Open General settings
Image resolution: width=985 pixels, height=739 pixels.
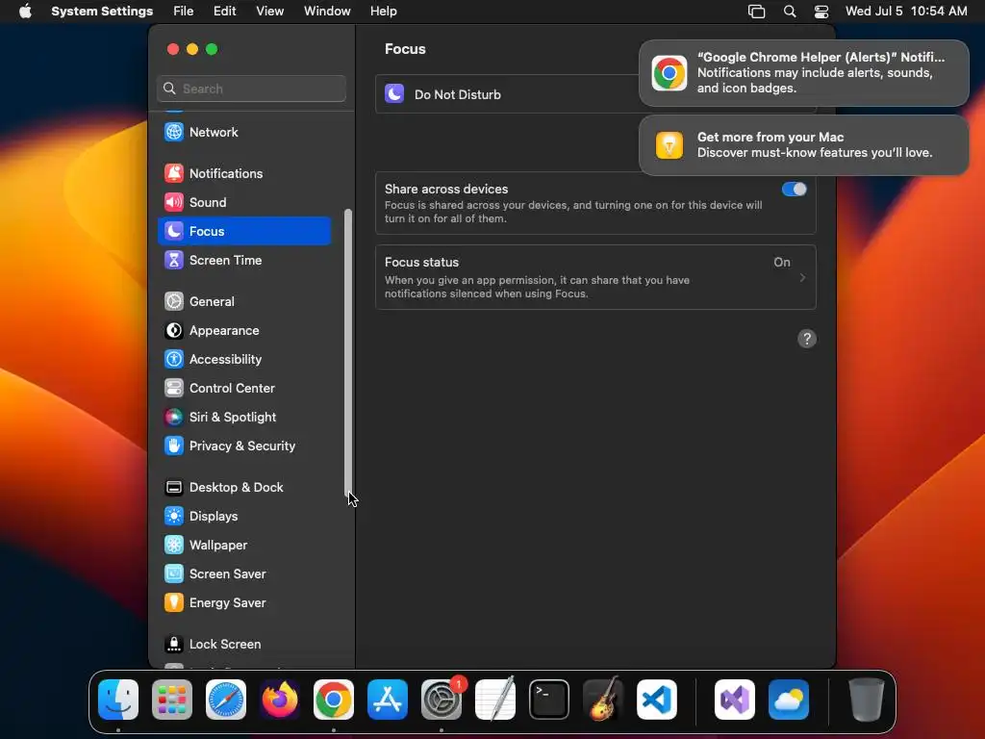click(x=244, y=301)
